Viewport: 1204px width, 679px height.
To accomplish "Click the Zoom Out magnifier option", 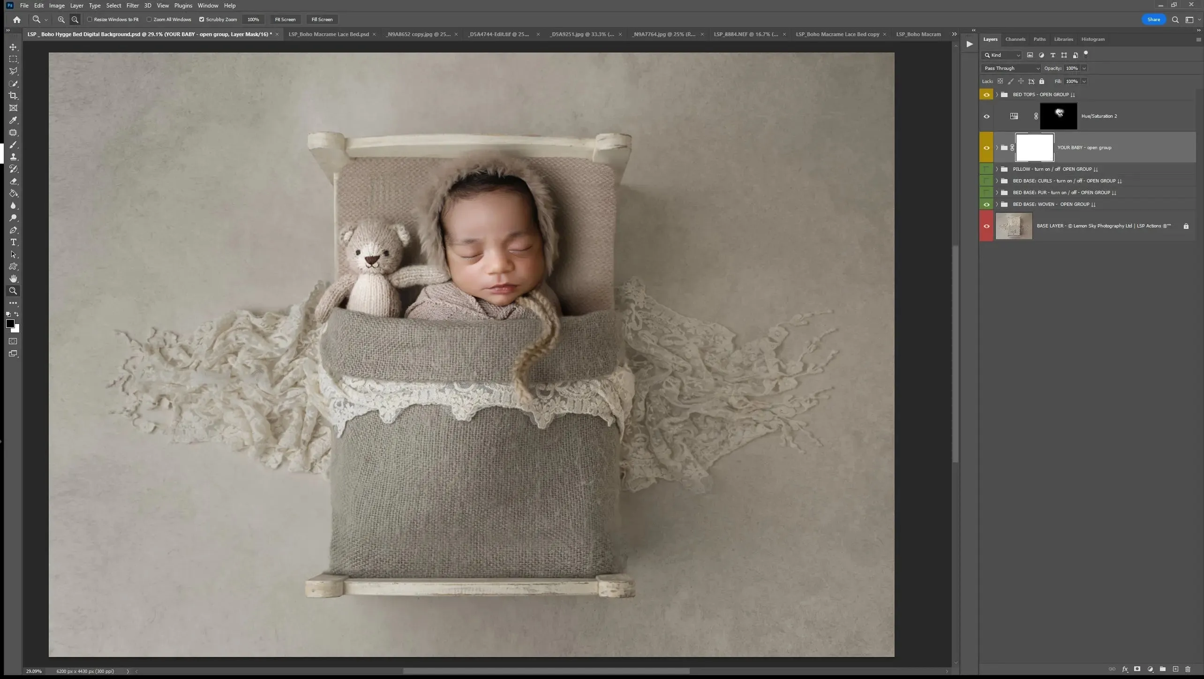I will click(75, 19).
